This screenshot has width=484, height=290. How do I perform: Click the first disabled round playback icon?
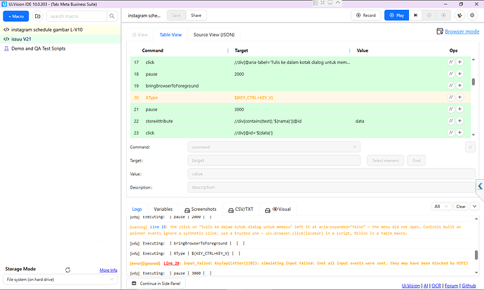(x=429, y=15)
